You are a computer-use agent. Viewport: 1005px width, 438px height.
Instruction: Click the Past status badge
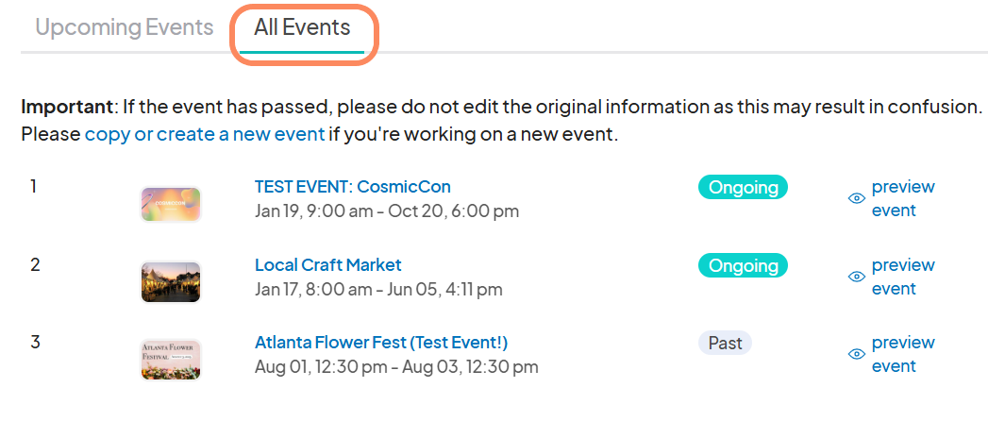point(725,343)
